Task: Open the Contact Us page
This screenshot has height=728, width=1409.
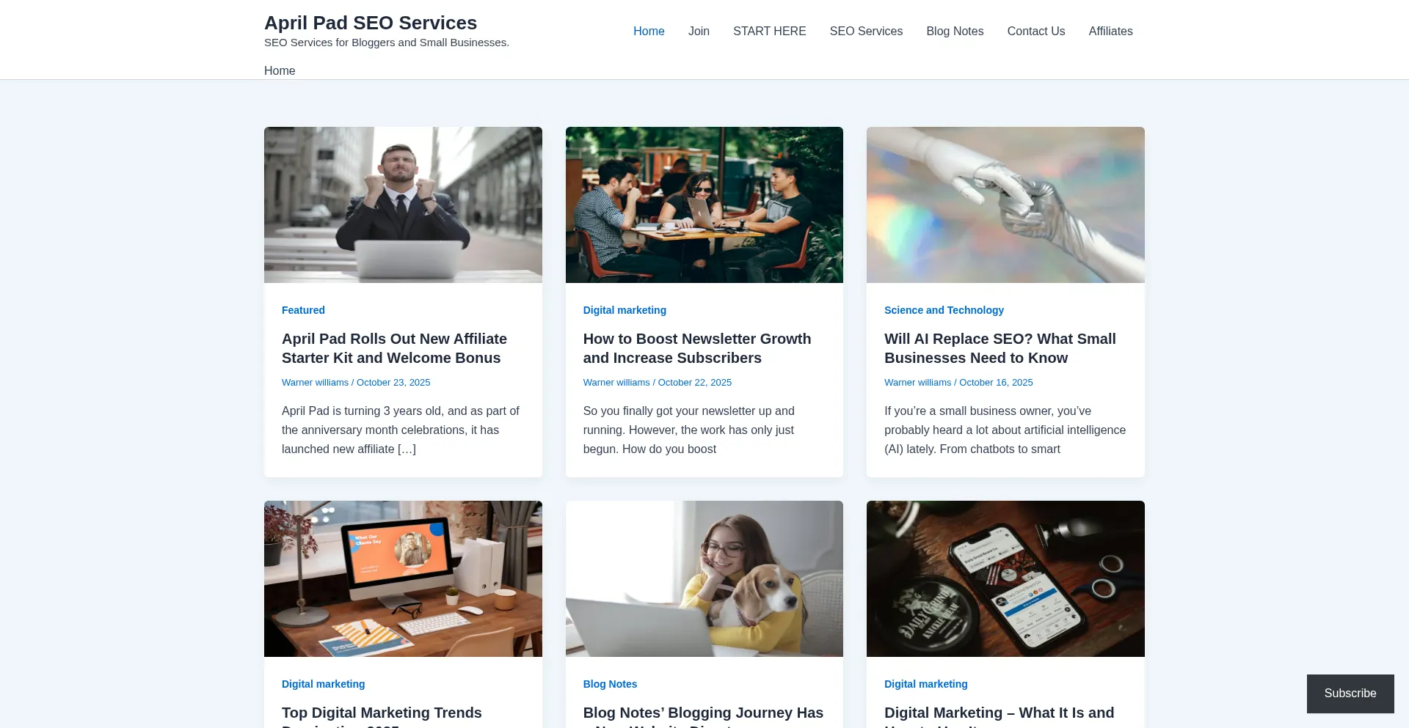Action: click(x=1035, y=32)
